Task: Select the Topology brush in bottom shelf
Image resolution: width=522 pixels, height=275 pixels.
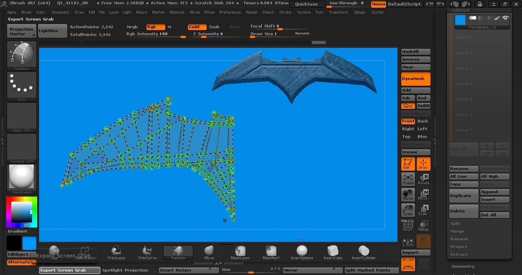Action: pos(178,253)
